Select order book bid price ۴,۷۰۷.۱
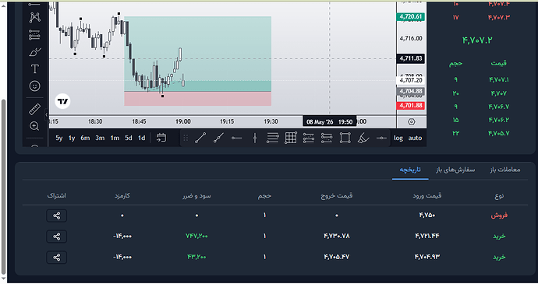 click(499, 80)
